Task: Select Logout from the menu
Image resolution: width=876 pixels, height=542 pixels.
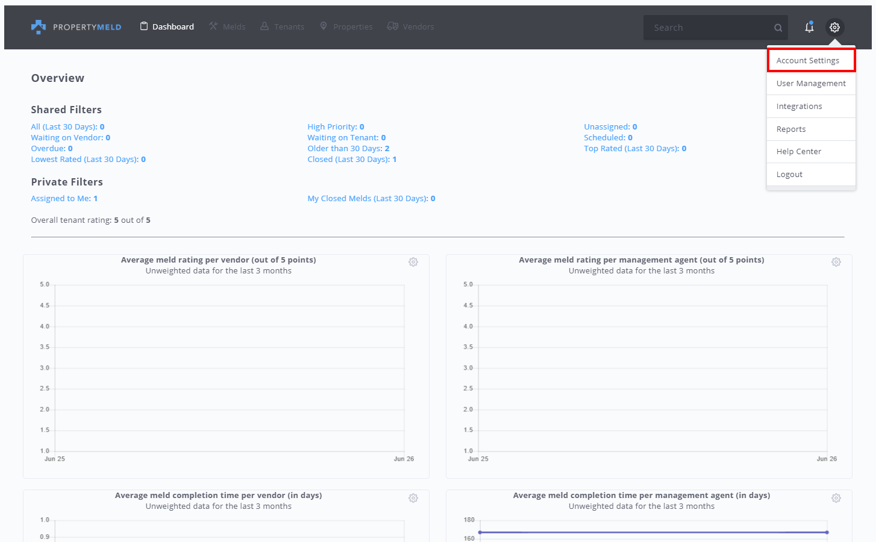Action: coord(789,174)
